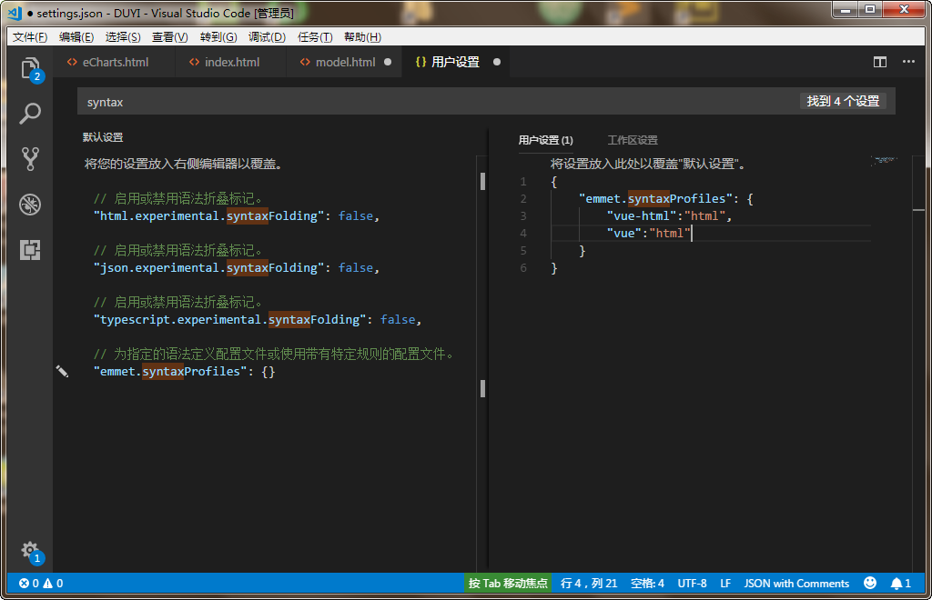
Task: Select the 用户设置 (1) settings scope tab
Action: 546,140
